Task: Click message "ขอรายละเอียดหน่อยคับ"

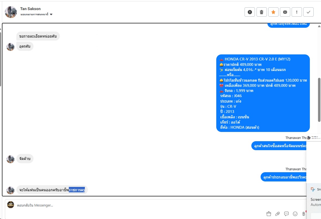Action: point(38,36)
